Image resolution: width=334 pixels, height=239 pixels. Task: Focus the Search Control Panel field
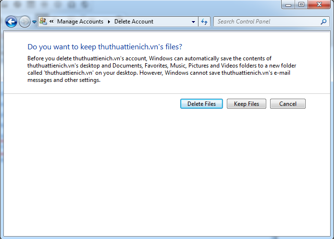tap(267, 22)
